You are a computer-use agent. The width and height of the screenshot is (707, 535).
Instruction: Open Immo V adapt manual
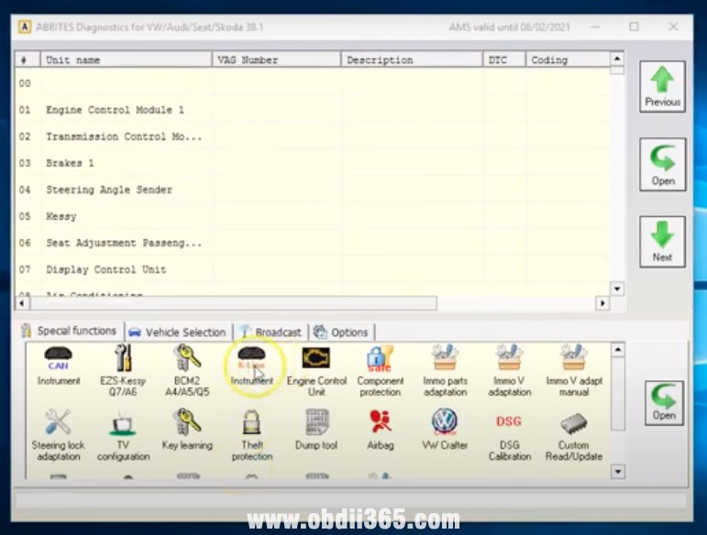tap(574, 371)
